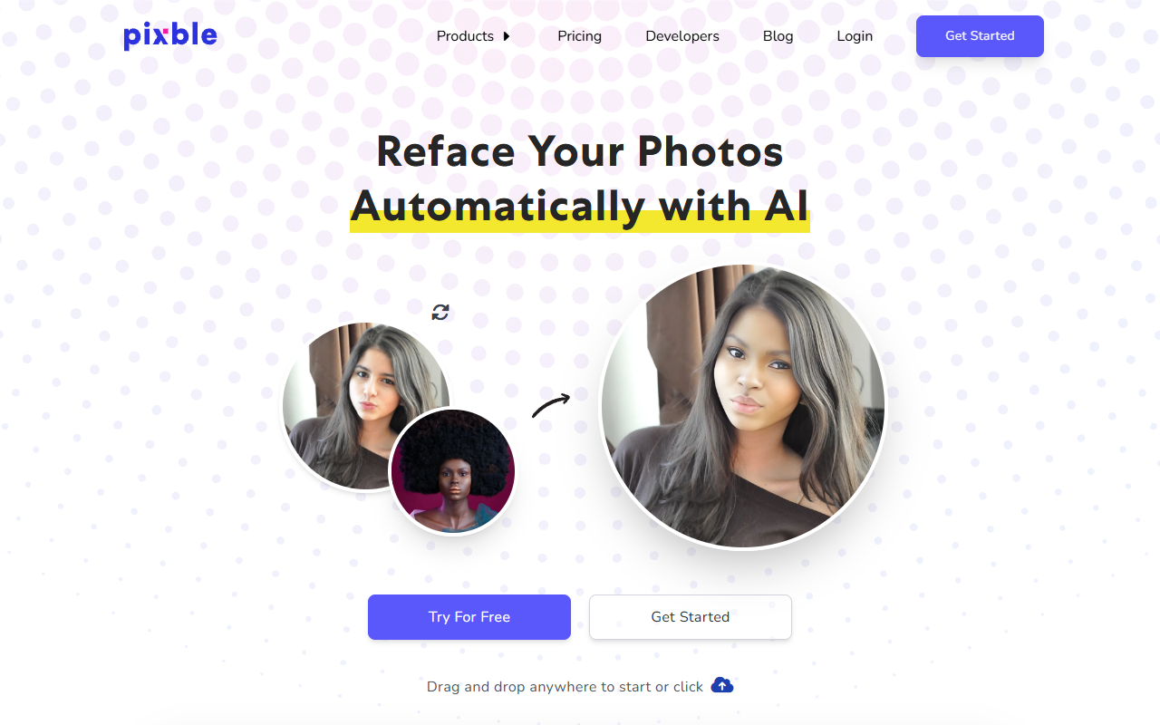Click the 'Reface Your Photos' headline
This screenshot has height=725, width=1160.
[x=580, y=150]
